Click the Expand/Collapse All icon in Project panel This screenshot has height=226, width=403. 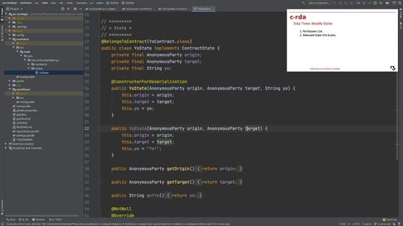coord(69,9)
